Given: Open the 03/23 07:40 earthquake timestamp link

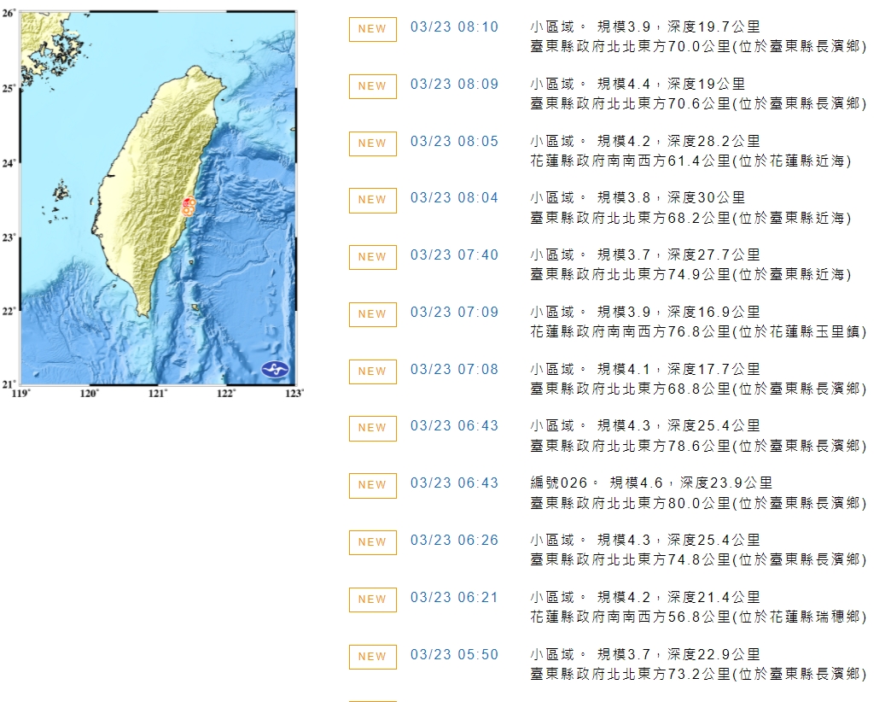Looking at the screenshot, I should pos(454,254).
